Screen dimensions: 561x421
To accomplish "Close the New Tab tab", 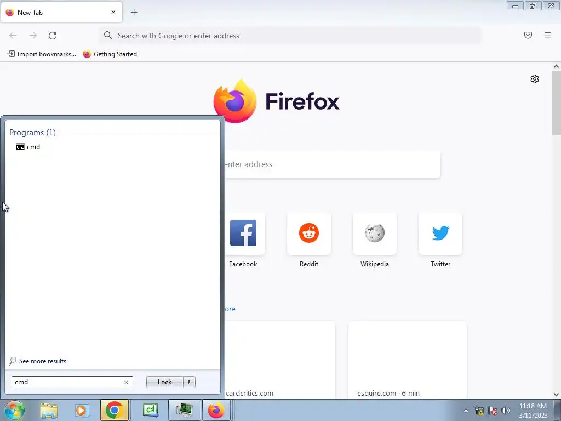I will click(113, 12).
